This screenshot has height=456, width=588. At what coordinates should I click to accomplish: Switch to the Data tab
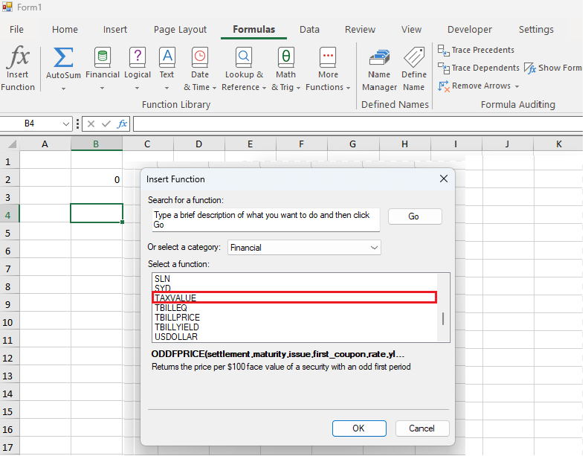pyautogui.click(x=309, y=29)
